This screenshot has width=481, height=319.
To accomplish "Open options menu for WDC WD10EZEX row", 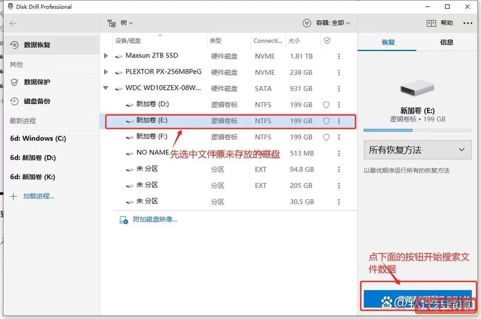I will pos(339,88).
